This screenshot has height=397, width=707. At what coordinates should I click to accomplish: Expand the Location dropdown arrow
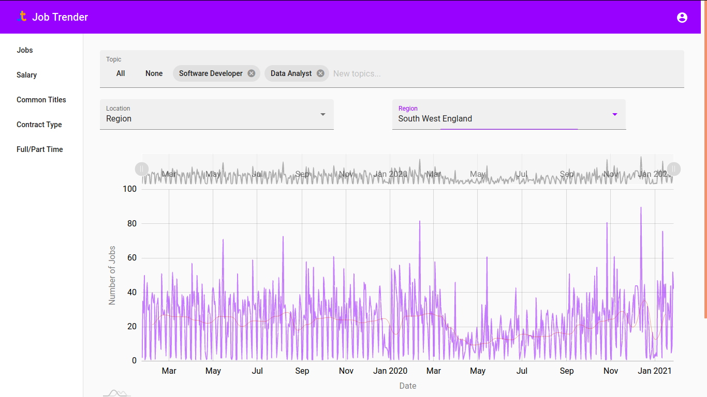pos(323,114)
